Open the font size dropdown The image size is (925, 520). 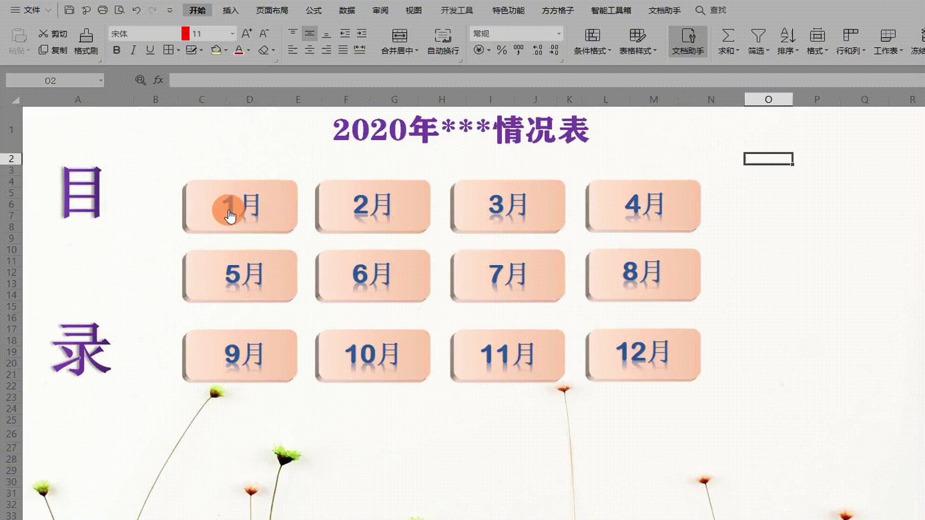point(232,34)
